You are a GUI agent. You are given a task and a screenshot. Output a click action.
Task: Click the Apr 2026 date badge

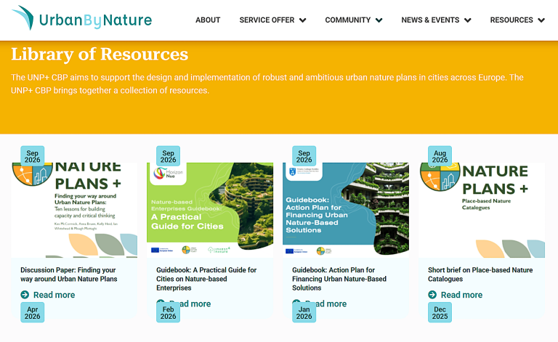coord(33,312)
